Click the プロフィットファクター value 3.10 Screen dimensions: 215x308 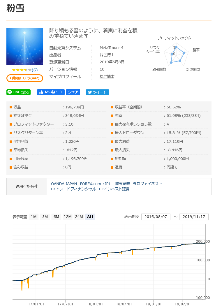69,124
